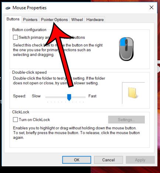Select the Buttons tab
160x173 pixels.
13,19
